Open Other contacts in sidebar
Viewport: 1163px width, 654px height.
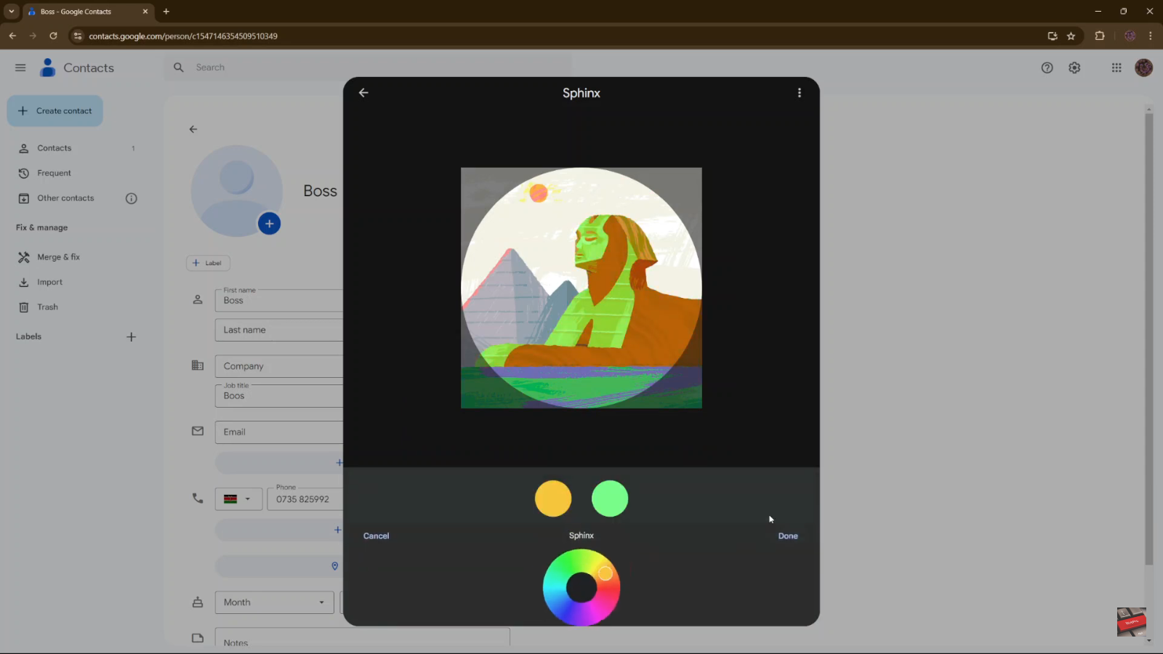[x=65, y=198]
